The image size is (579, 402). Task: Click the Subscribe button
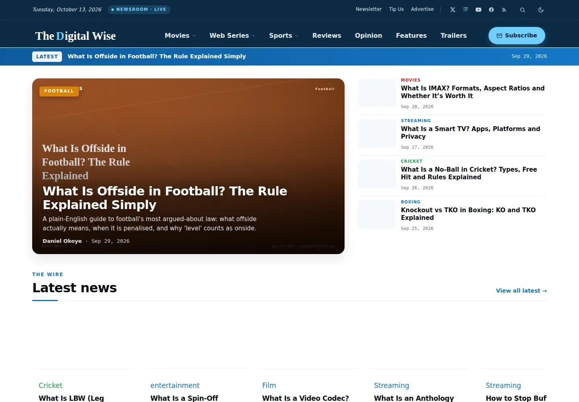517,35
